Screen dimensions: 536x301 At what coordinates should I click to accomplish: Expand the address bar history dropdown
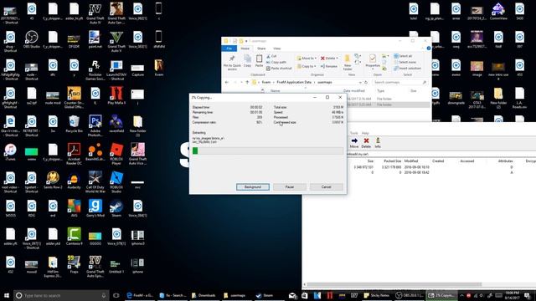[x=360, y=82]
